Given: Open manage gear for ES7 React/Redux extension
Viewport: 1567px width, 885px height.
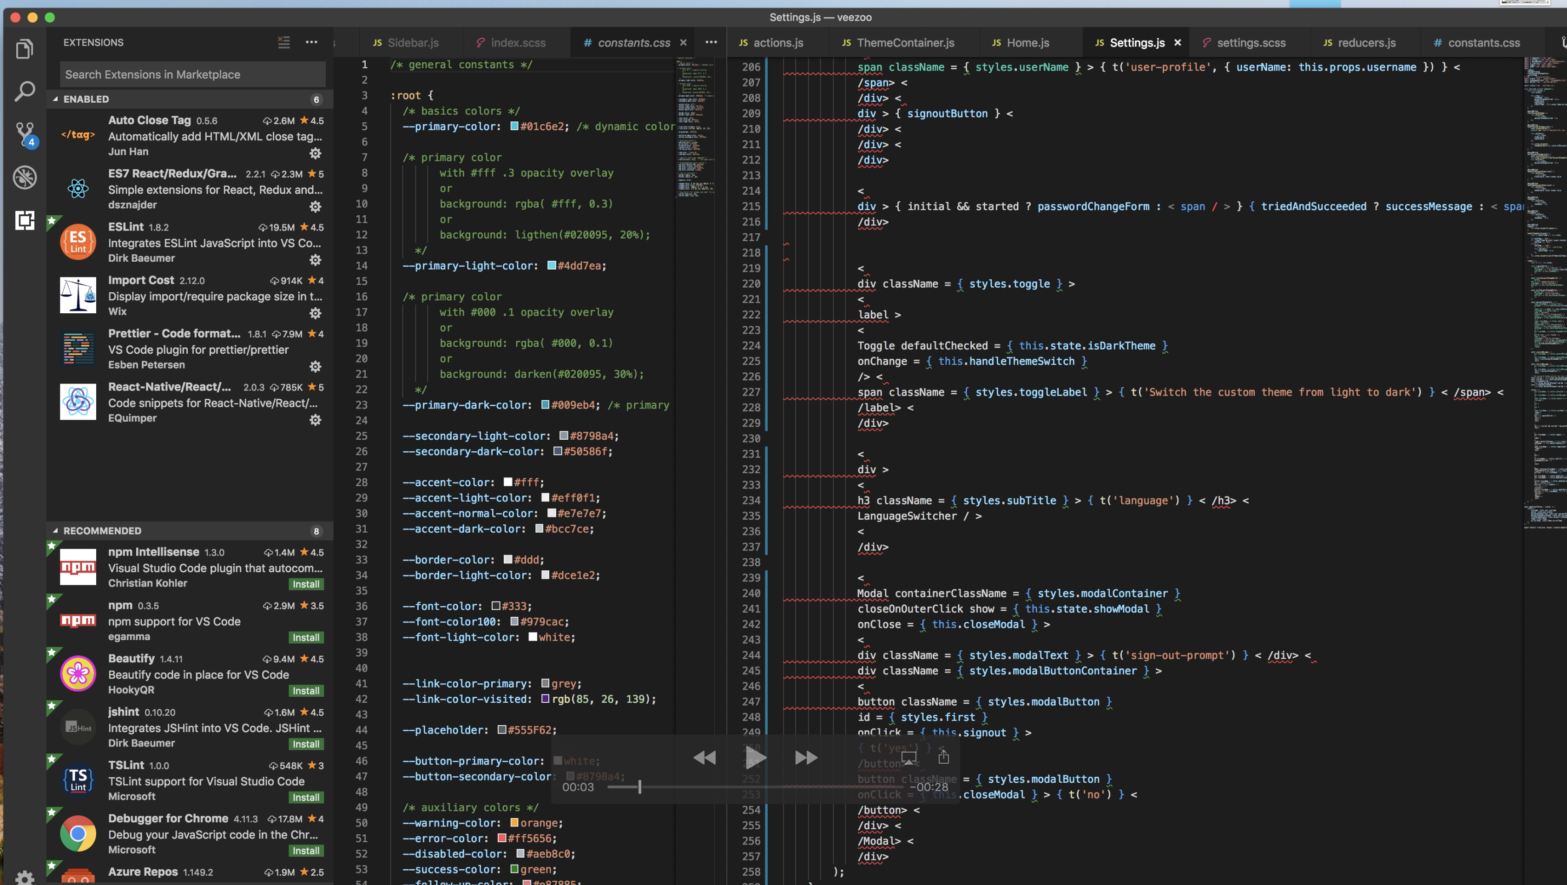Looking at the screenshot, I should click(x=315, y=207).
